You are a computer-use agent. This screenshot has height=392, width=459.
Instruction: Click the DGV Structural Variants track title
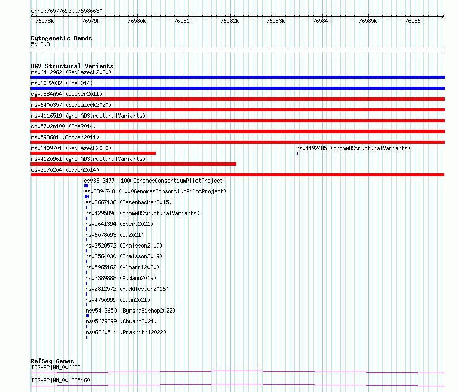coord(72,66)
